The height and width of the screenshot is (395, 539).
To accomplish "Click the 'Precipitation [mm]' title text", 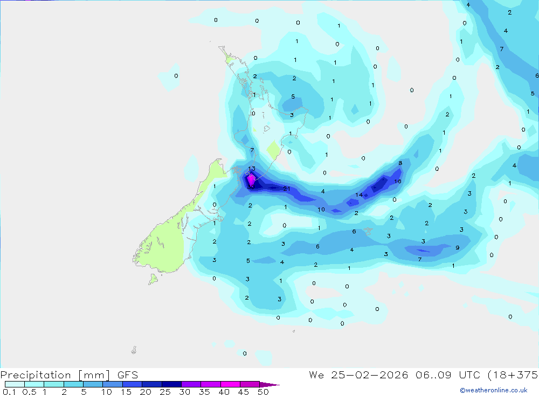I will tap(55, 375).
